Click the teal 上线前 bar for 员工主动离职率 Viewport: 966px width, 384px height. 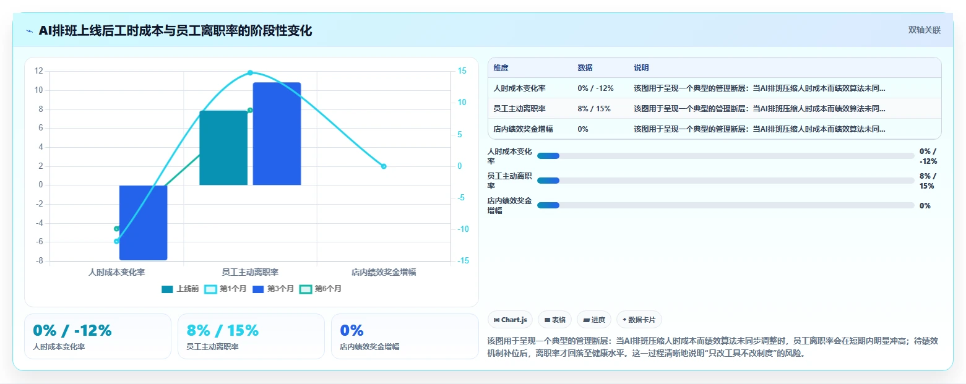223,148
